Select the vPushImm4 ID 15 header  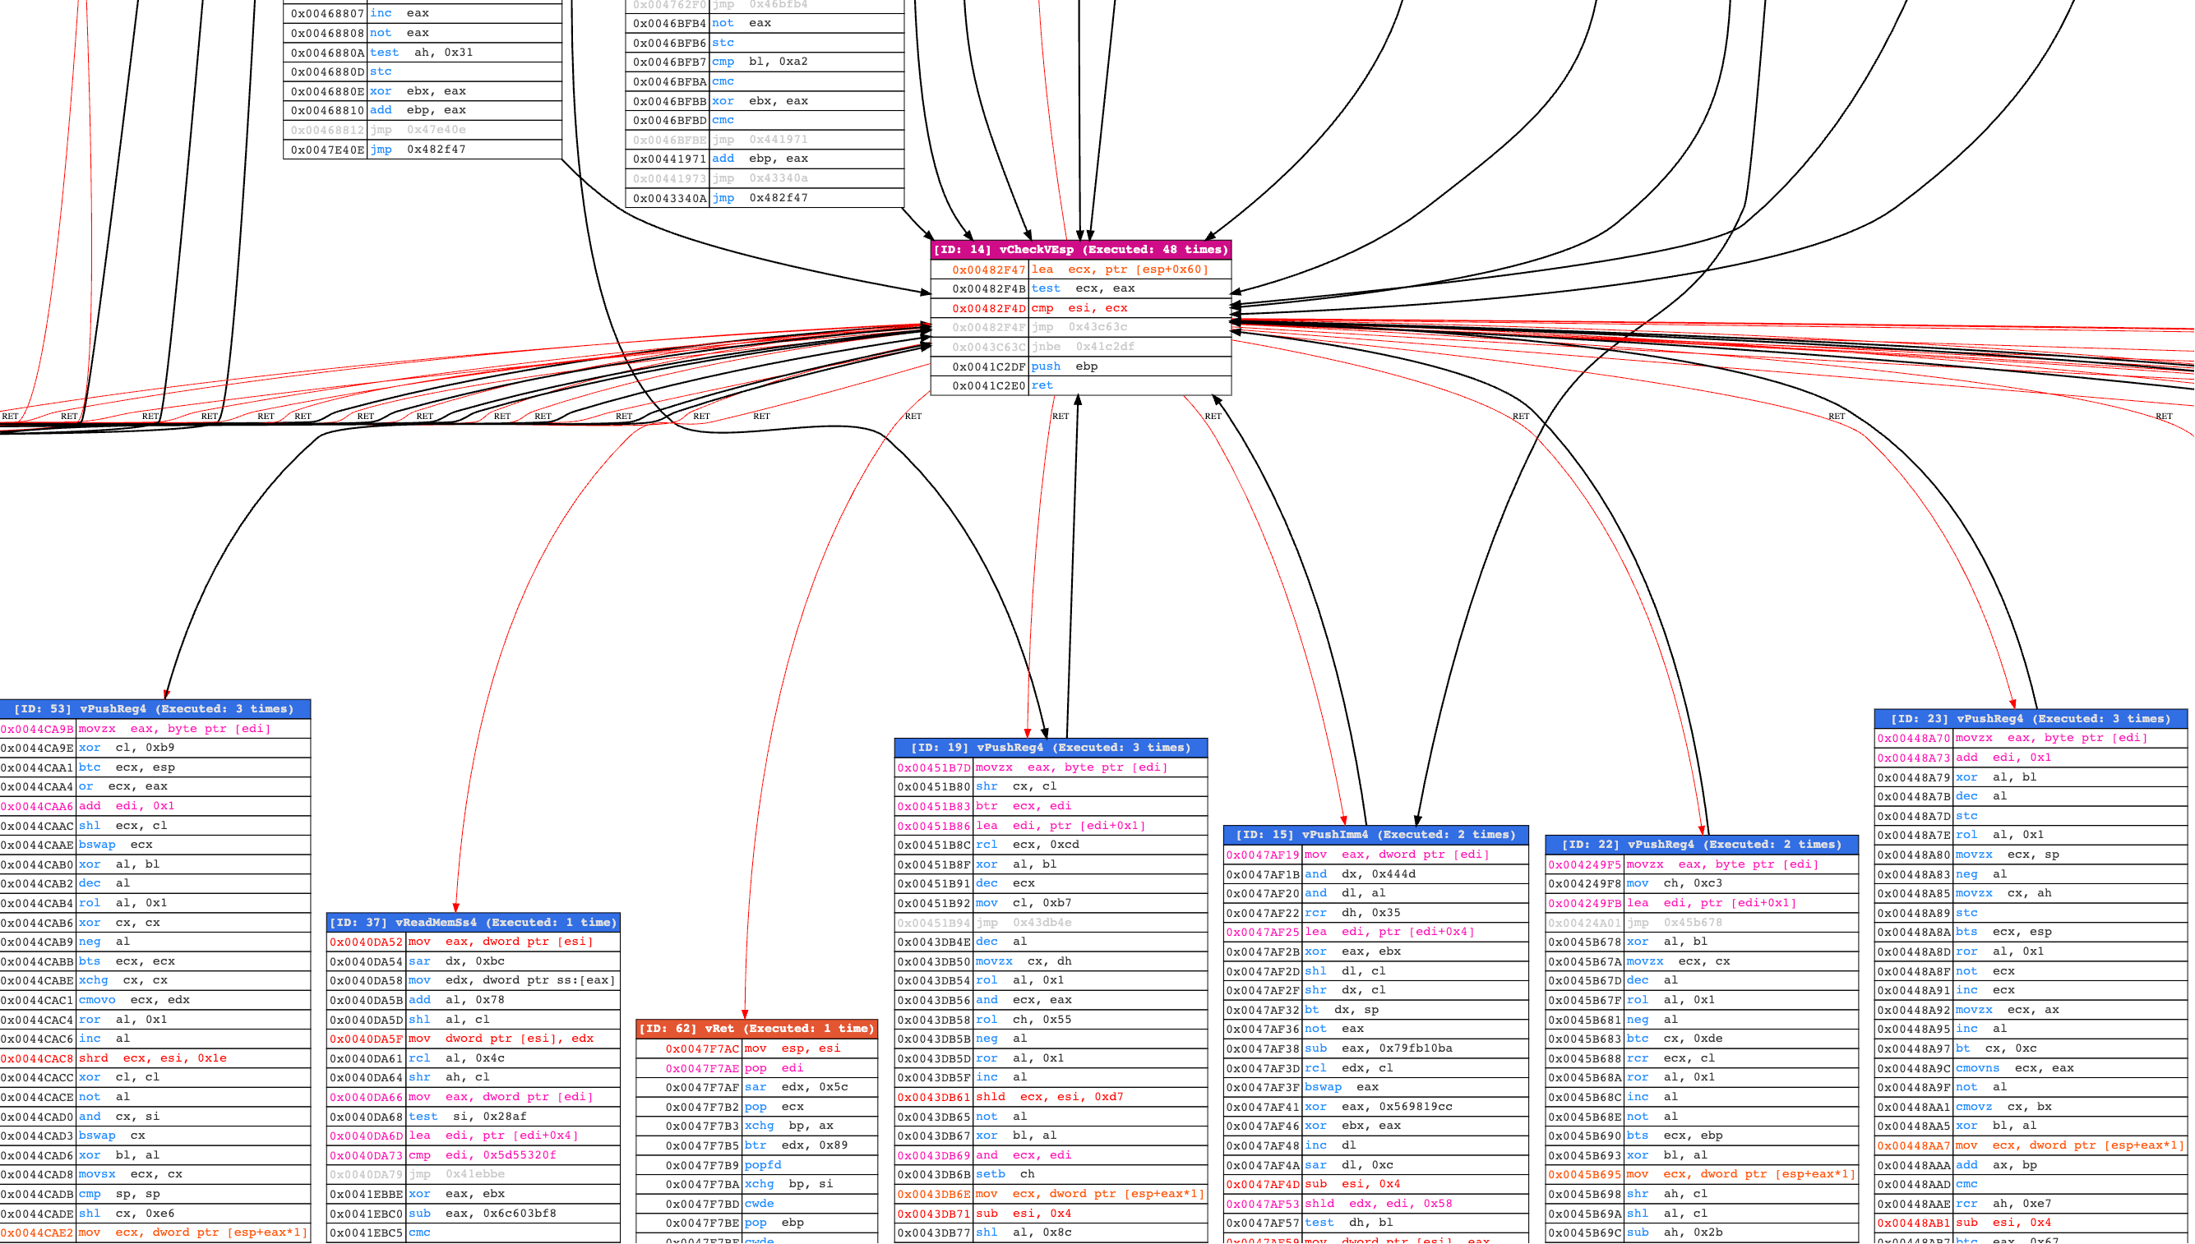tap(1375, 834)
